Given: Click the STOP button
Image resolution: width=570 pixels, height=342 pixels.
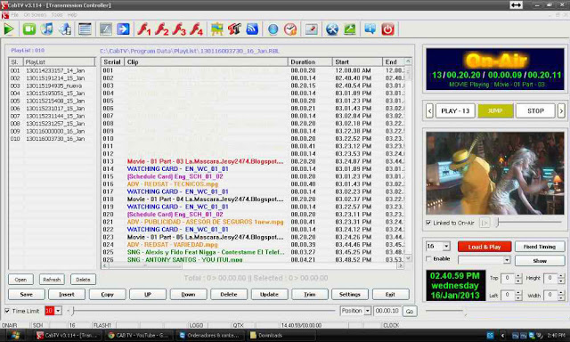Looking at the screenshot, I should pos(535,110).
